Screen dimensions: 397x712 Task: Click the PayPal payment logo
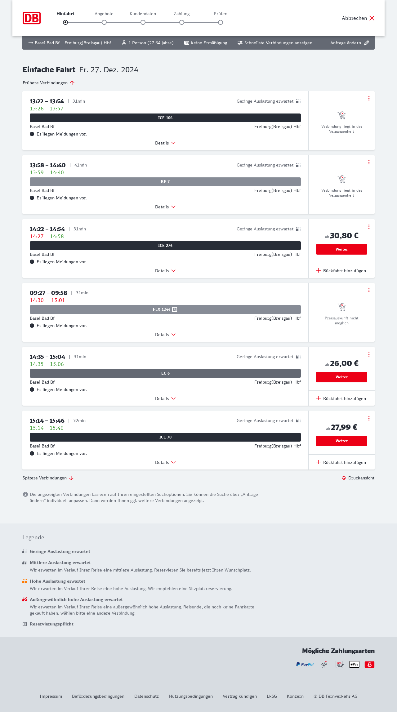pyautogui.click(x=305, y=664)
